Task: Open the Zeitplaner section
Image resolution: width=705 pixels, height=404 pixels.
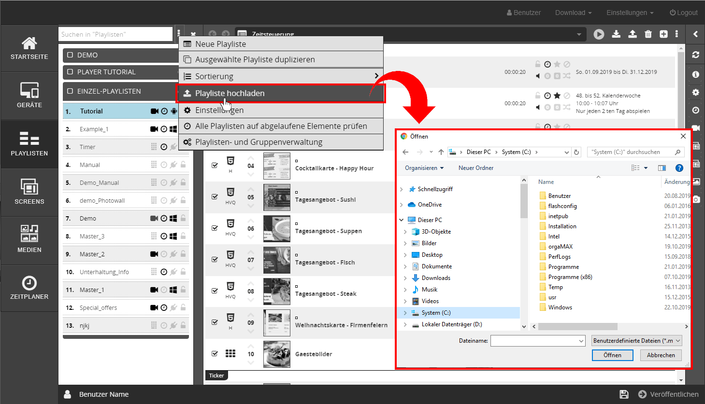Action: [x=29, y=288]
